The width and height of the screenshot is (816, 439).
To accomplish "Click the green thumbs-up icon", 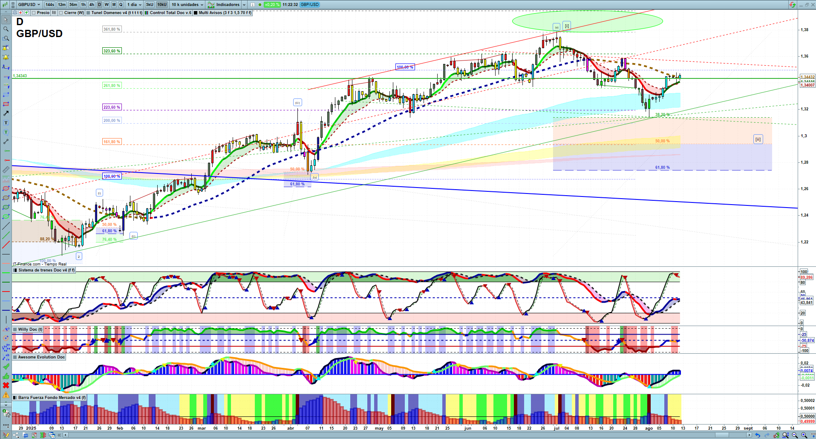I will (x=6, y=376).
